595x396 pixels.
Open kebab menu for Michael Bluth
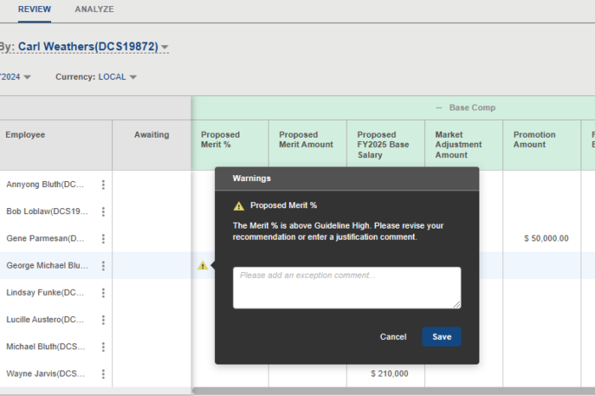click(104, 348)
